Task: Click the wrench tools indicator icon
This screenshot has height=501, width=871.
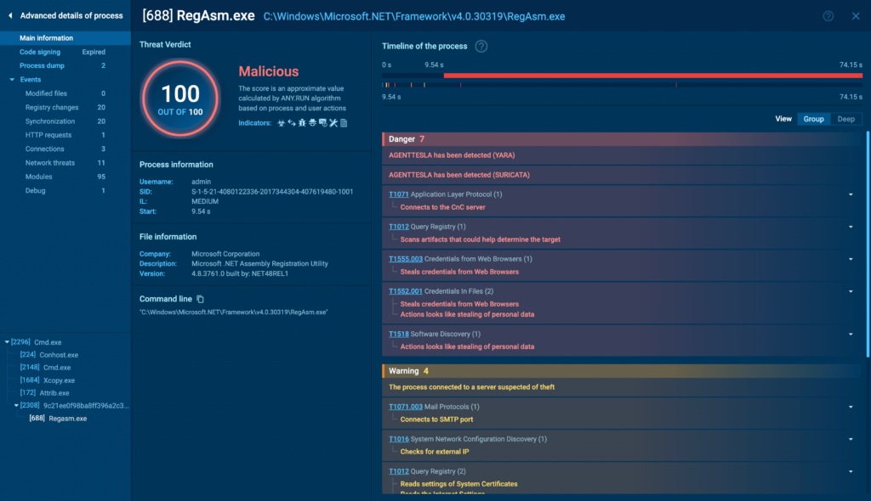Action: coord(333,123)
